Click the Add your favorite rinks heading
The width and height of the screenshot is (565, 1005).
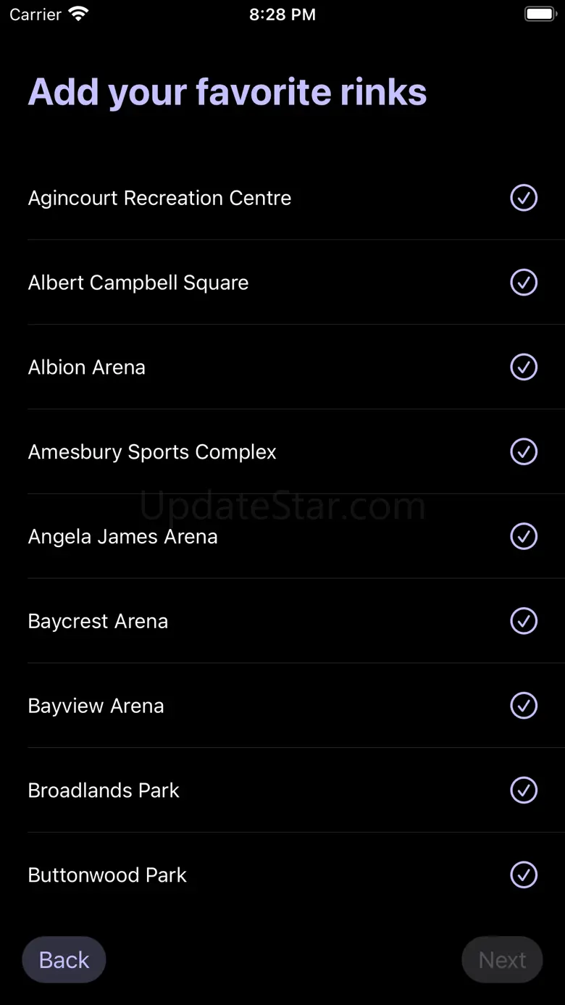point(227,92)
